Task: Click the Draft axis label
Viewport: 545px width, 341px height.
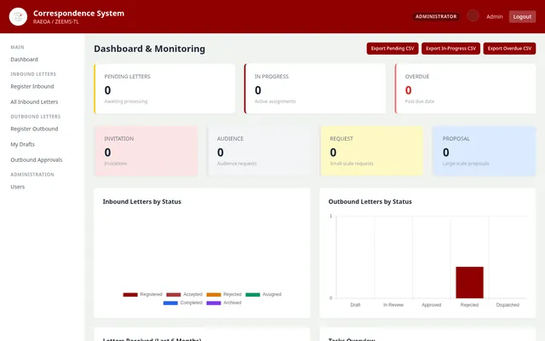Action: tap(355, 305)
